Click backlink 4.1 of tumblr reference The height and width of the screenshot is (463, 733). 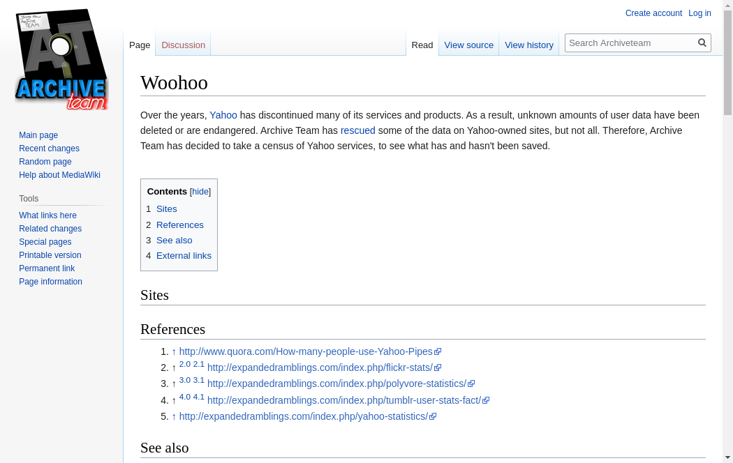199,397
